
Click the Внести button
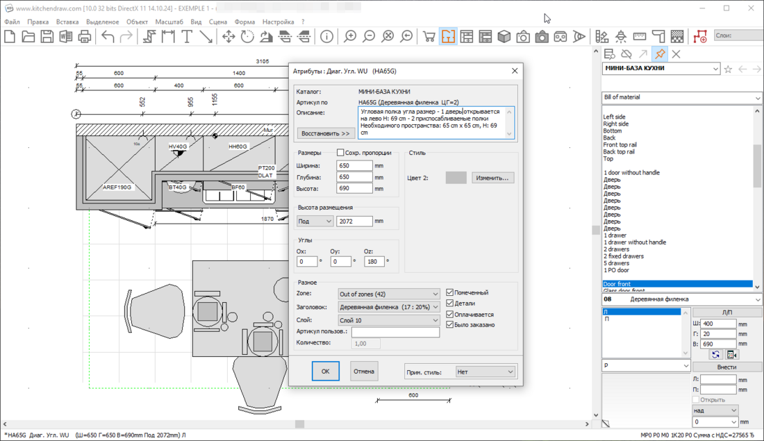727,367
